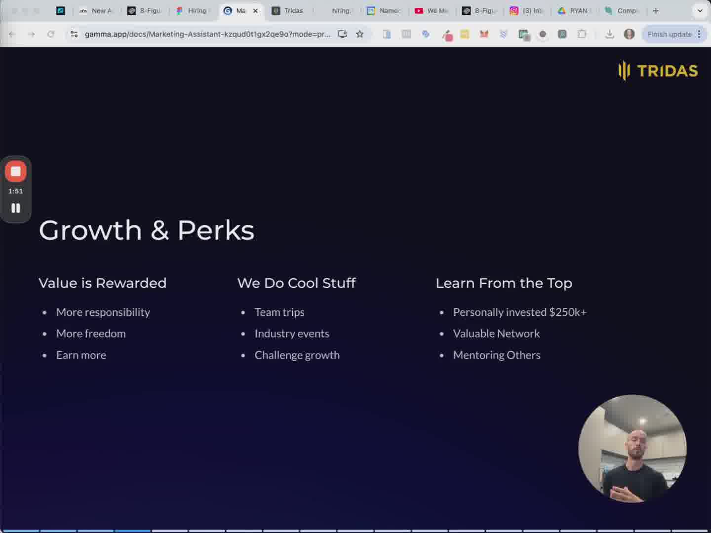Viewport: 711px width, 533px height.
Task: Close the current Gamma tab
Action: tap(255, 10)
